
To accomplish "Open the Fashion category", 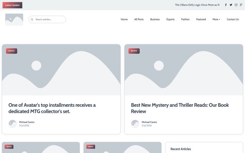I will [x=185, y=19].
